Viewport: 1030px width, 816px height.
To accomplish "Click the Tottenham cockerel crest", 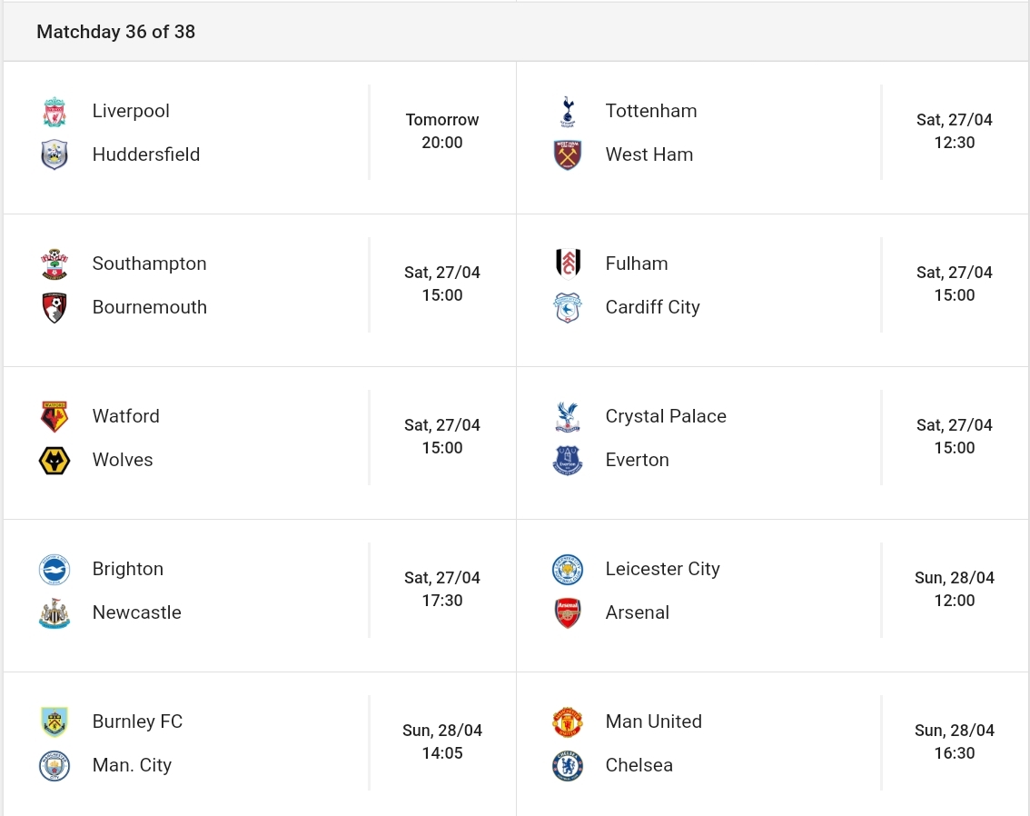I will pyautogui.click(x=568, y=111).
